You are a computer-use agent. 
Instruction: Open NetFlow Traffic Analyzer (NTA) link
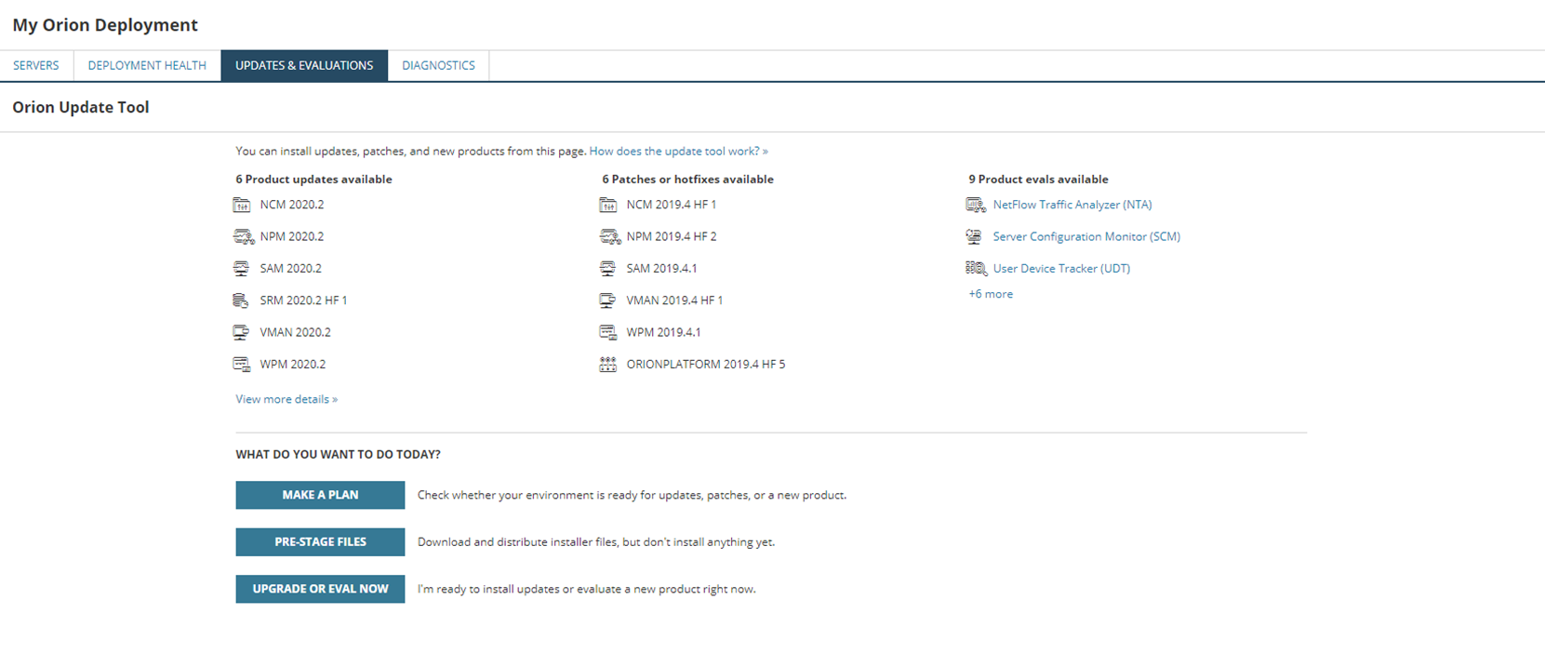click(1072, 205)
